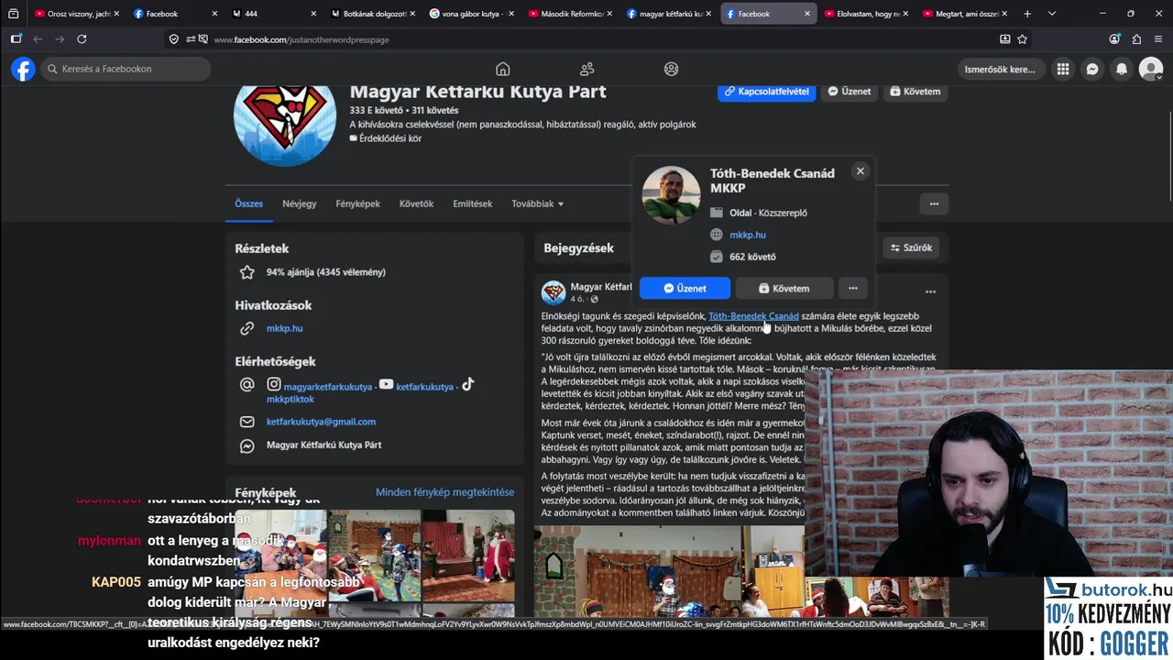Open the magyarketfarkukutya Instagram link
The image size is (1173, 660).
click(328, 388)
